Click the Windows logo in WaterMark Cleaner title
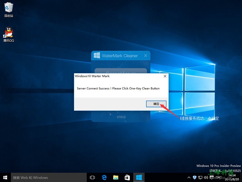Screen dimensions: 242x182 [96, 56]
